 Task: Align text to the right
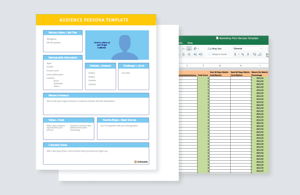(x=189, y=54)
